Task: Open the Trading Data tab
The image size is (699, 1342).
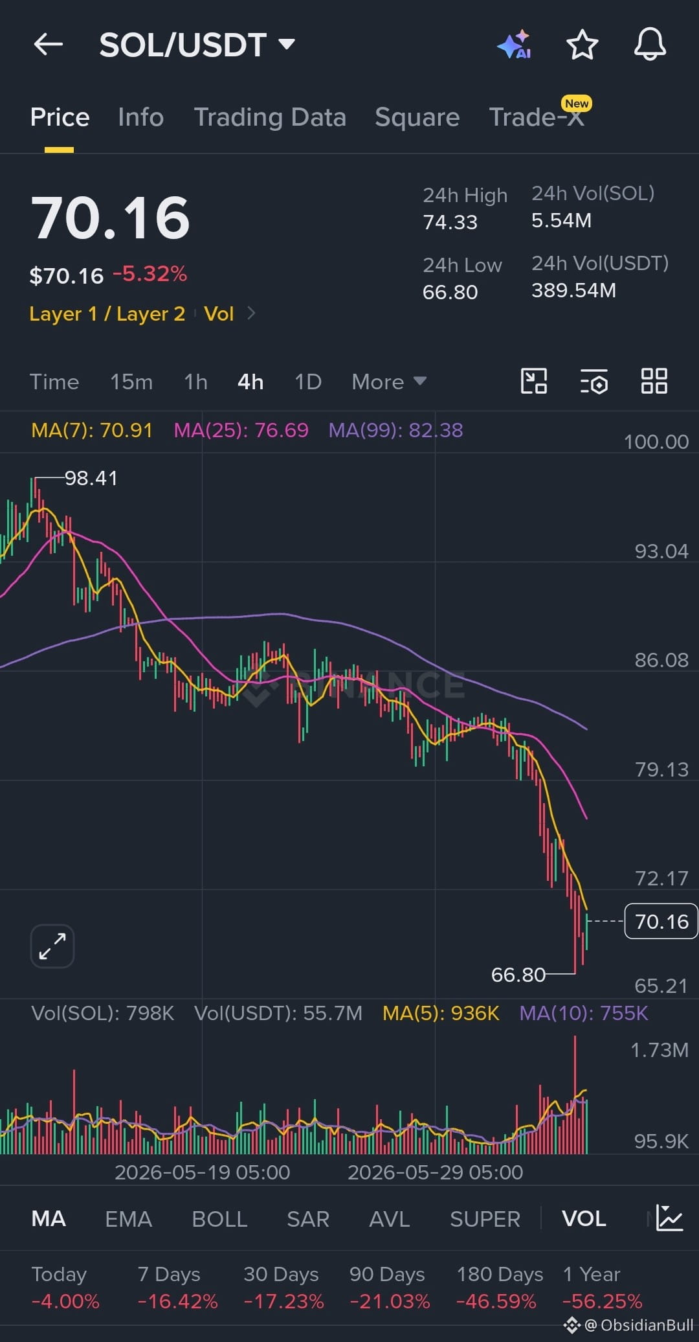Action: point(270,117)
